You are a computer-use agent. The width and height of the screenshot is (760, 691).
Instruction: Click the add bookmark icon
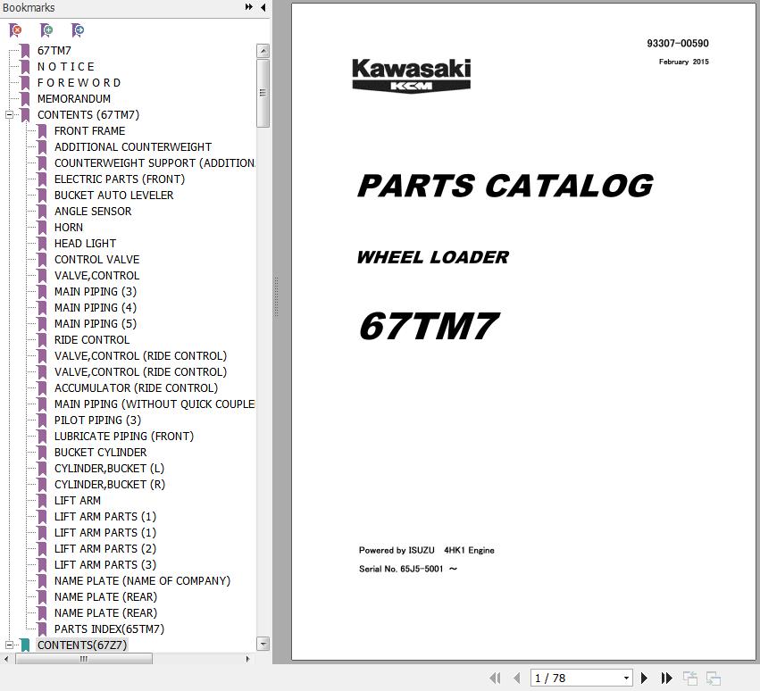[46, 30]
